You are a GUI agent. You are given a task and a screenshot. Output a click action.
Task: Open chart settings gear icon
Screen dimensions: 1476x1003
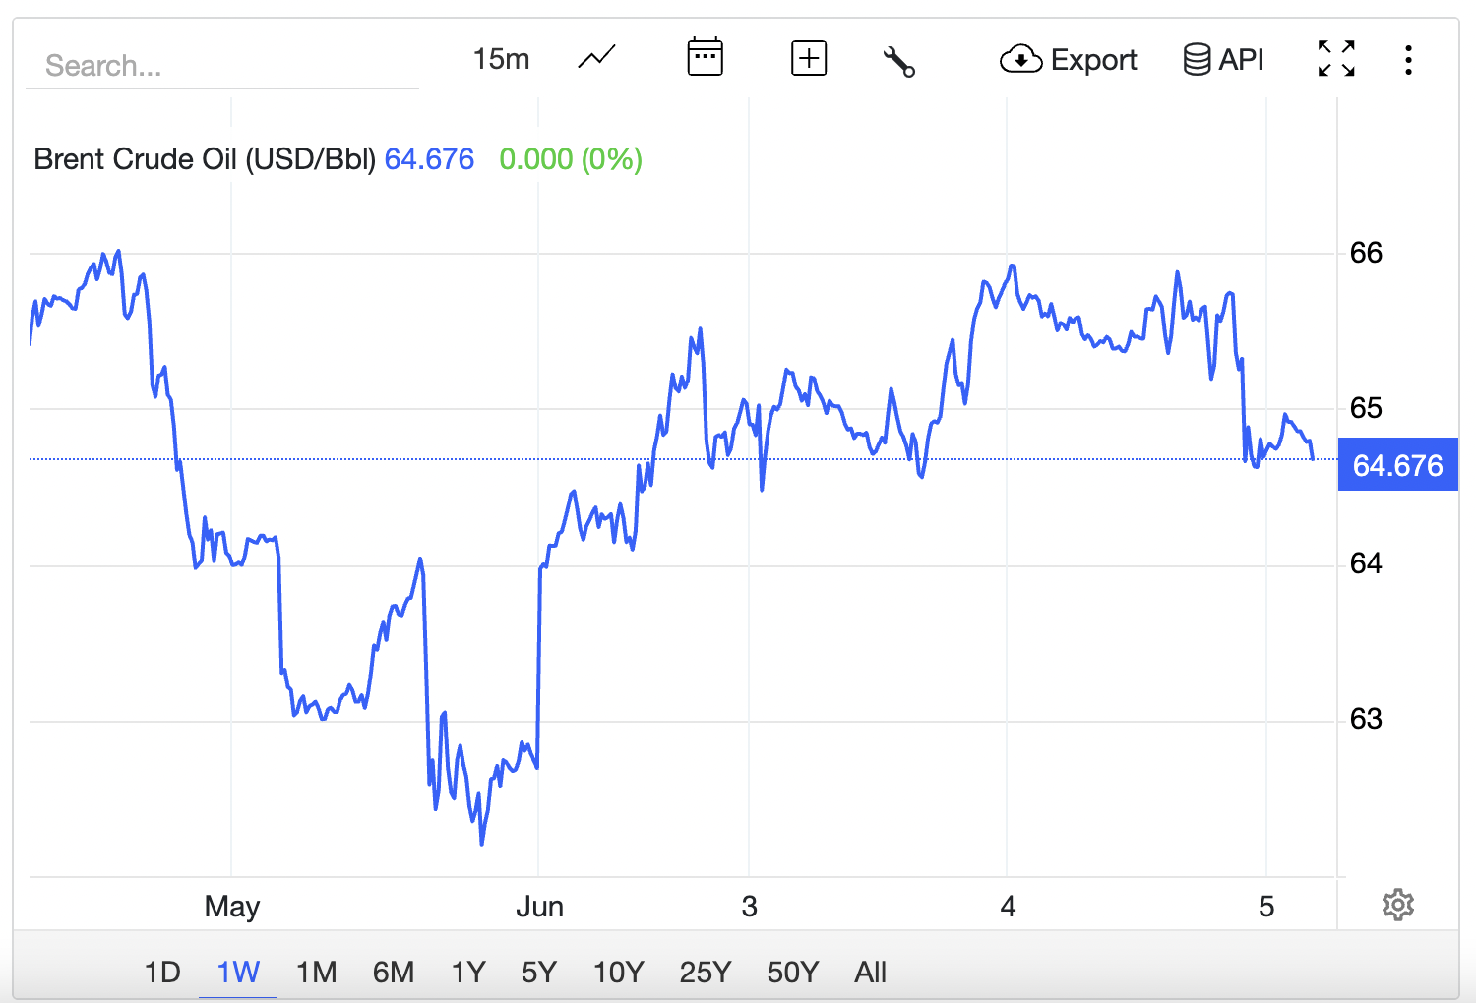pos(1398,905)
